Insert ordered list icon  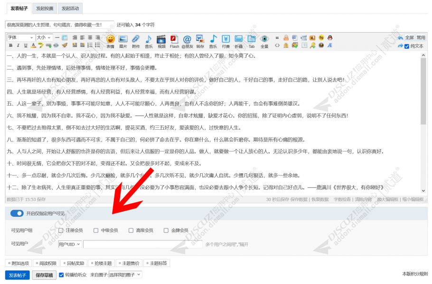(x=90, y=45)
